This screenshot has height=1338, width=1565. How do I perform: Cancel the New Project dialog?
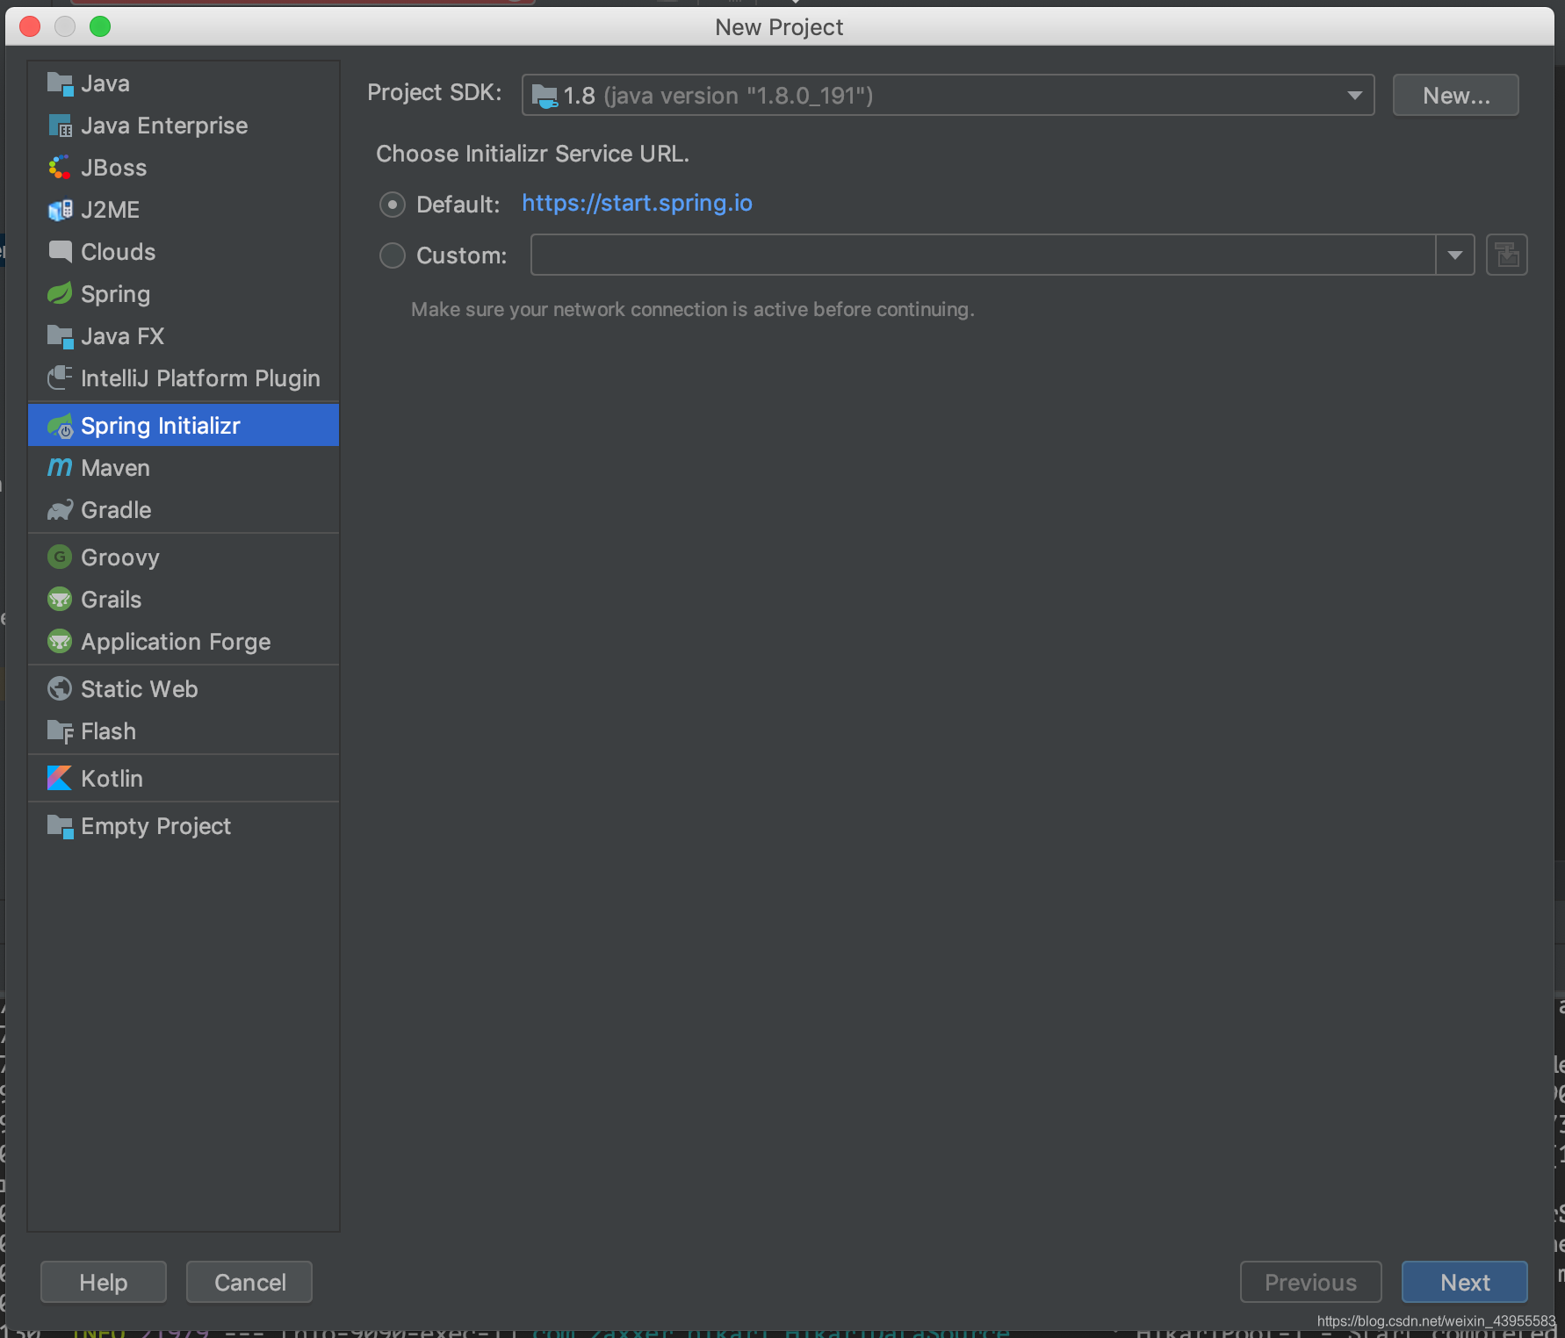[x=249, y=1282]
